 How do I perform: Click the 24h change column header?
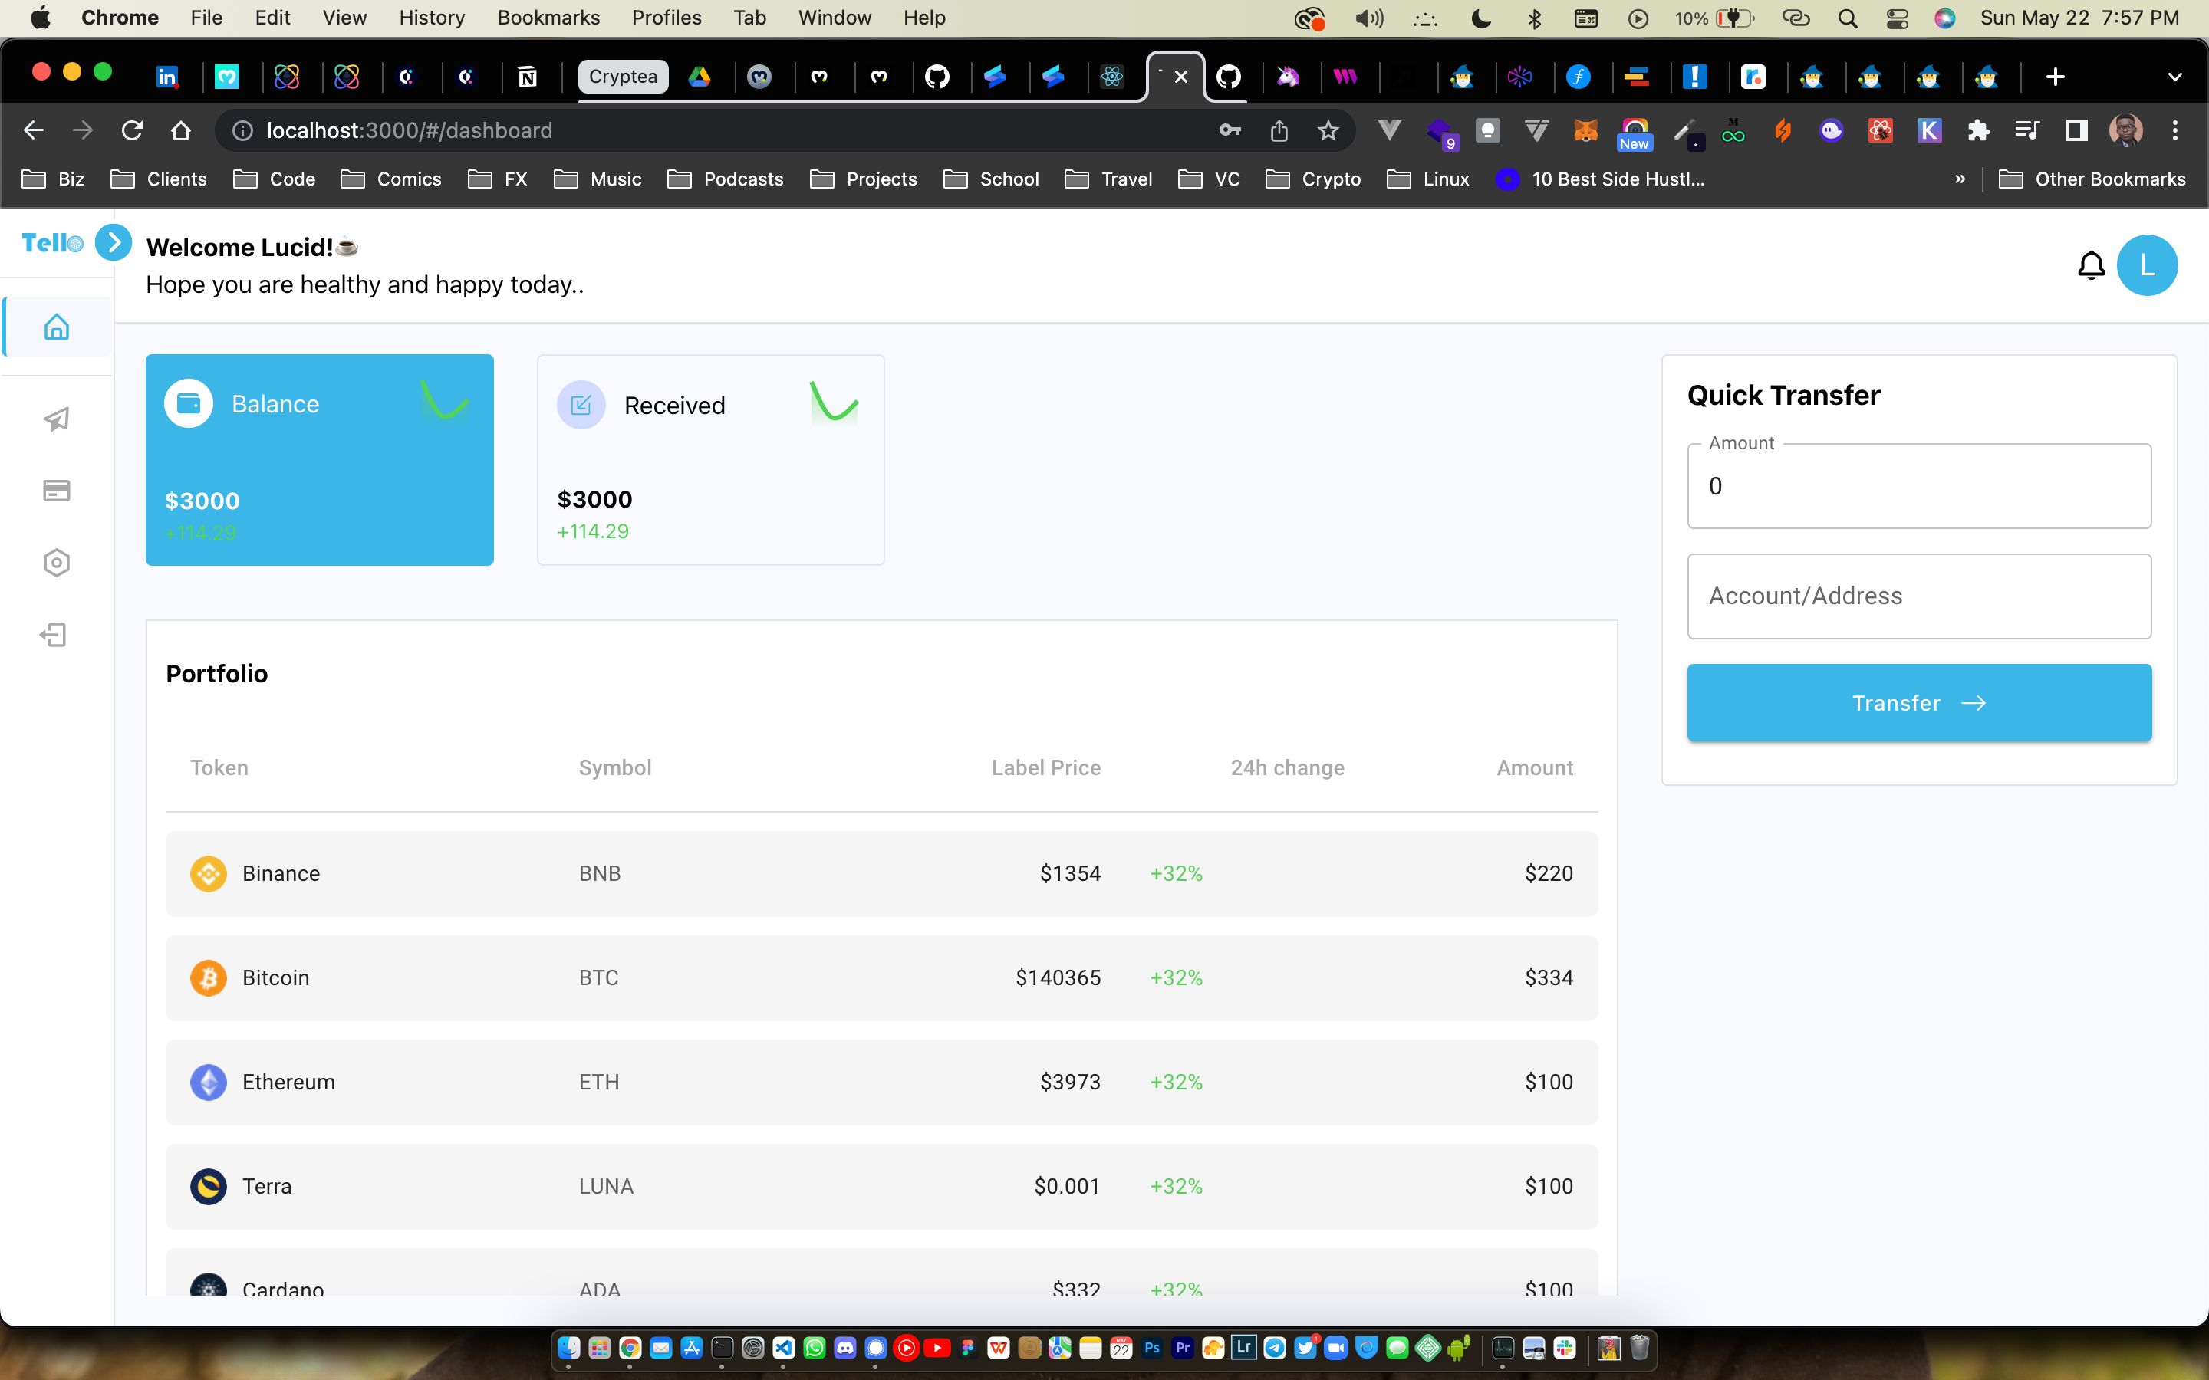(x=1287, y=767)
